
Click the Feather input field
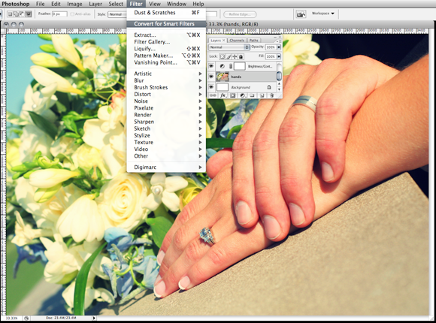[x=59, y=14]
